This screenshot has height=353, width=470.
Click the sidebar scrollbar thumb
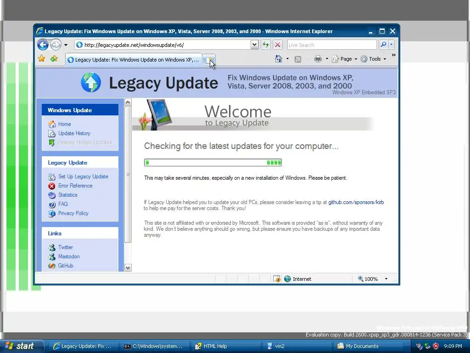coord(128,174)
